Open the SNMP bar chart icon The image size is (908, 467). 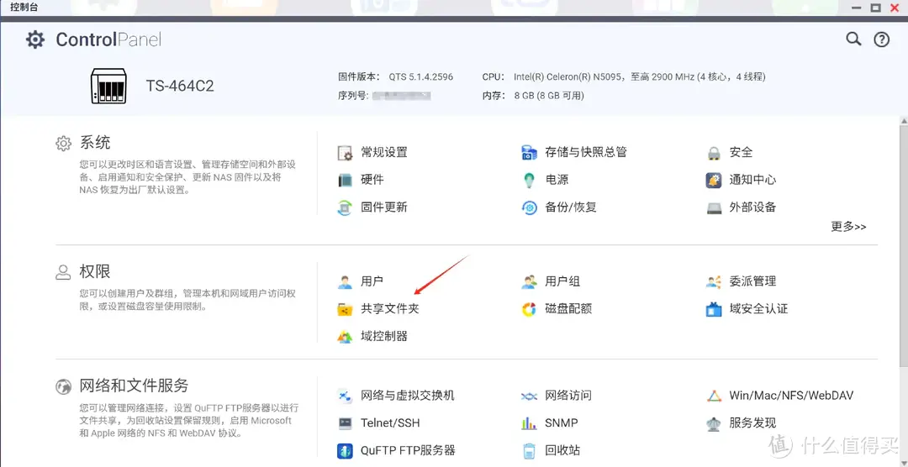[529, 423]
